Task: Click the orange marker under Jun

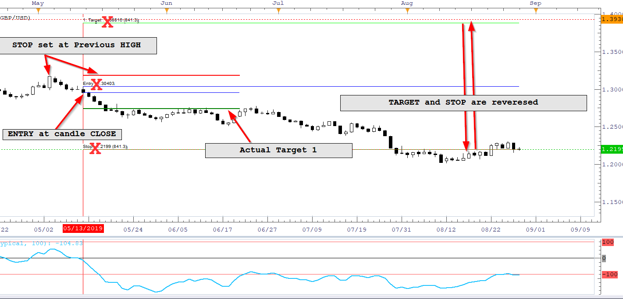Action: [167, 11]
